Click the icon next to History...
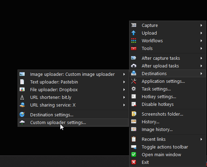The image size is (207, 167). point(134,122)
